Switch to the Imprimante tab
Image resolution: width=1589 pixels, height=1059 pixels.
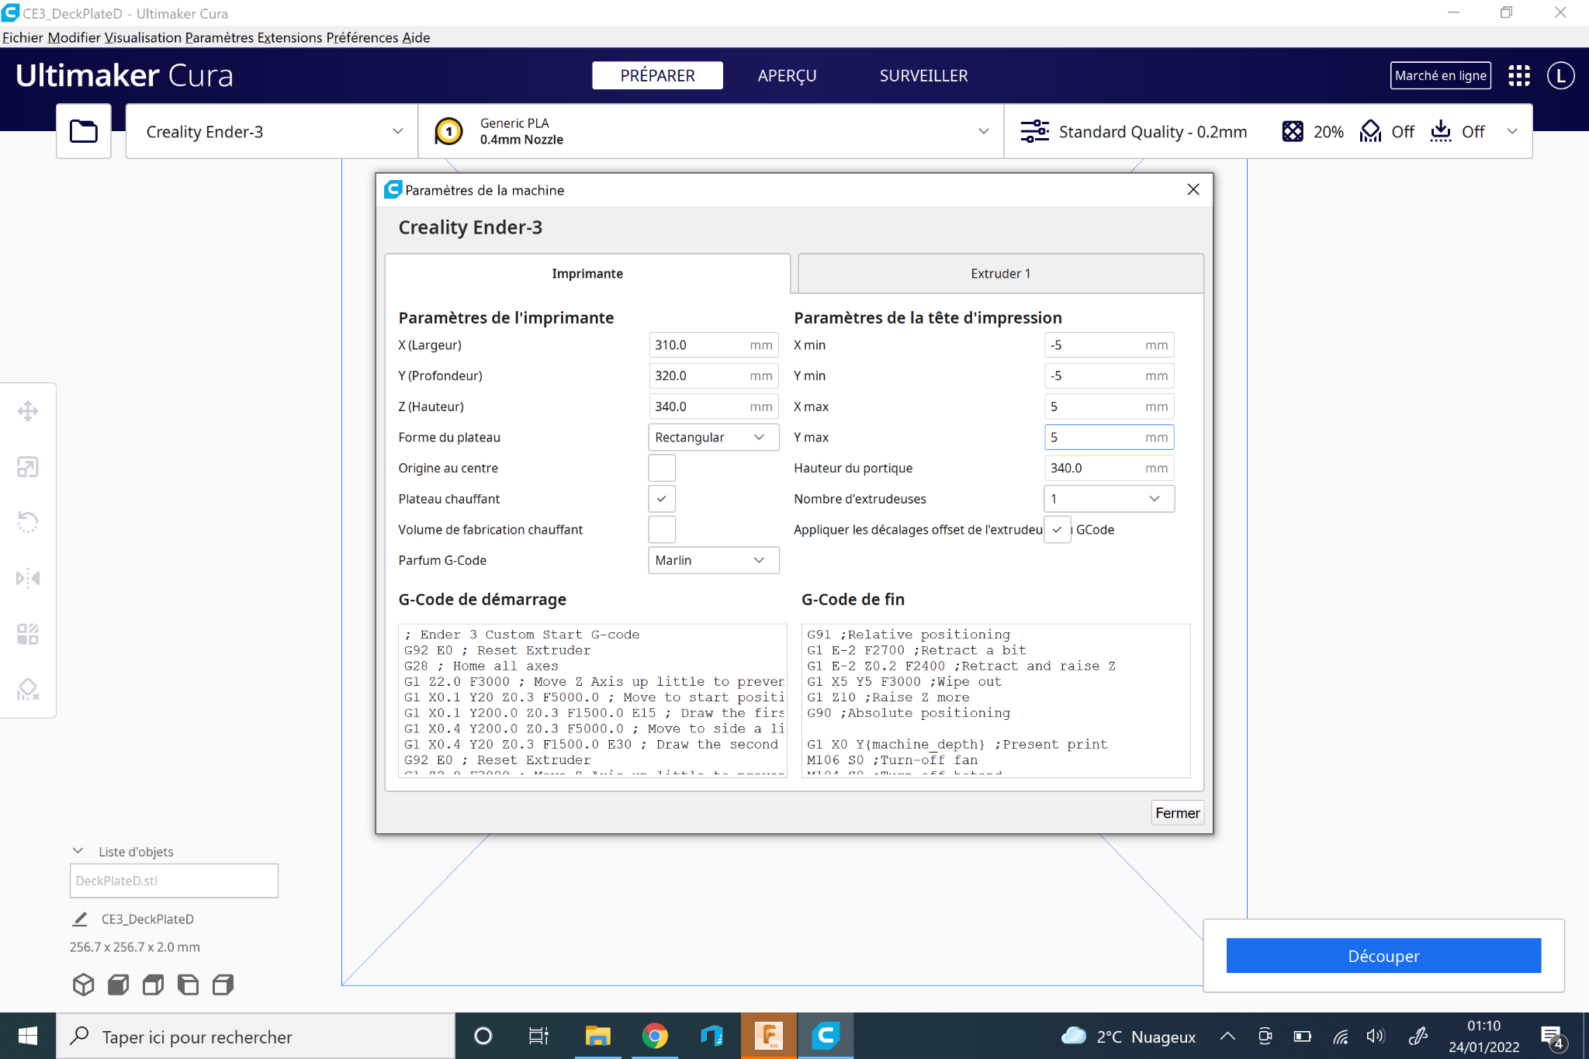587,273
